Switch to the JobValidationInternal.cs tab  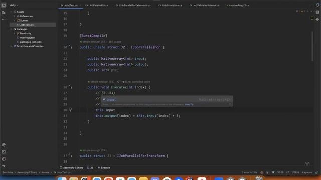pyautogui.click(x=205, y=5)
